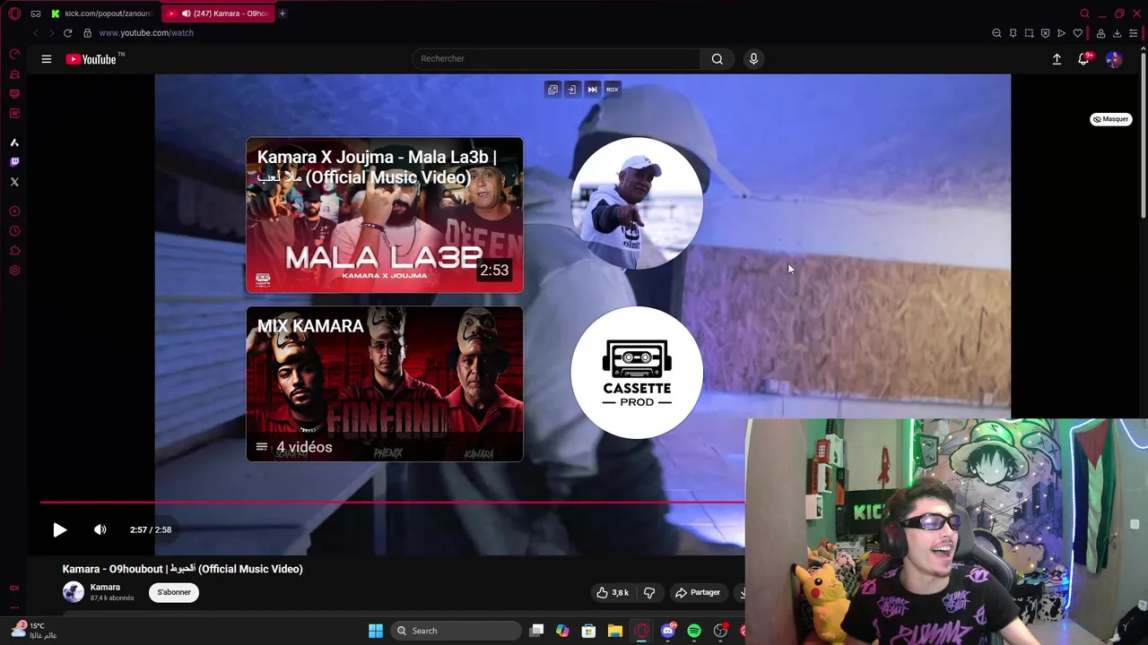The height and width of the screenshot is (645, 1148).
Task: Open the flow send arrow icon
Action: click(x=1061, y=33)
